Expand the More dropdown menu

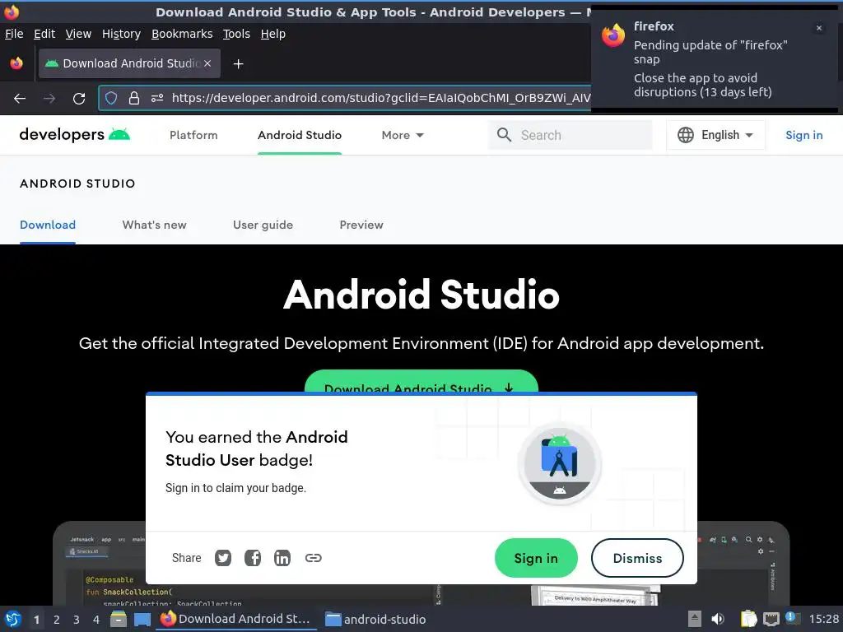tap(403, 136)
